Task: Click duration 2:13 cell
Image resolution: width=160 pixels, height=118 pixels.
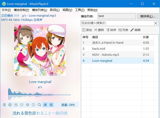Action: point(146,55)
